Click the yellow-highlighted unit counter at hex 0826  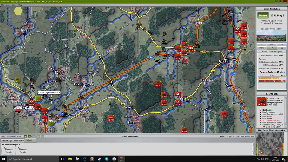tap(38, 99)
